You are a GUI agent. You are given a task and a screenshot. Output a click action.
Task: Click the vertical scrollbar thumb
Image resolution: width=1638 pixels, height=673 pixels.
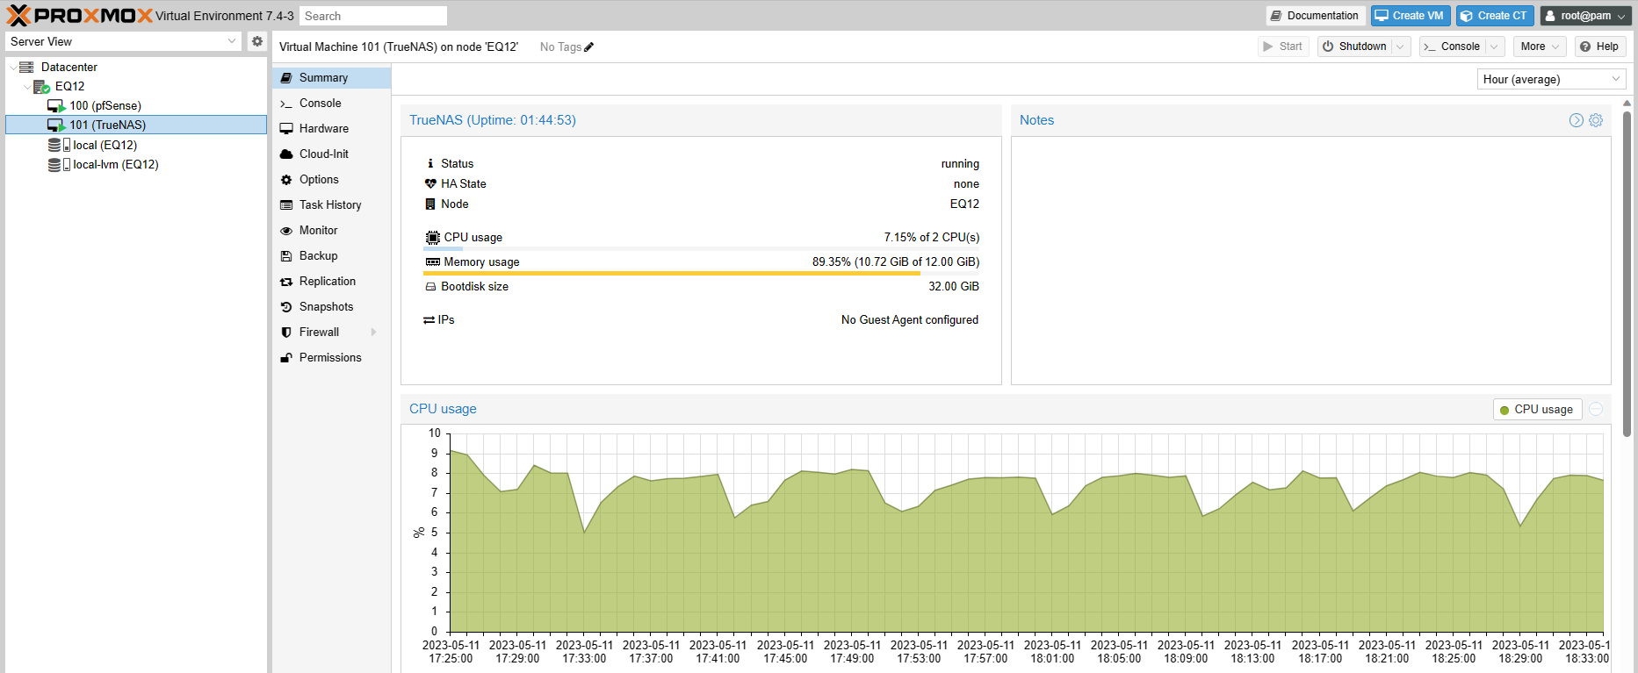(1627, 272)
